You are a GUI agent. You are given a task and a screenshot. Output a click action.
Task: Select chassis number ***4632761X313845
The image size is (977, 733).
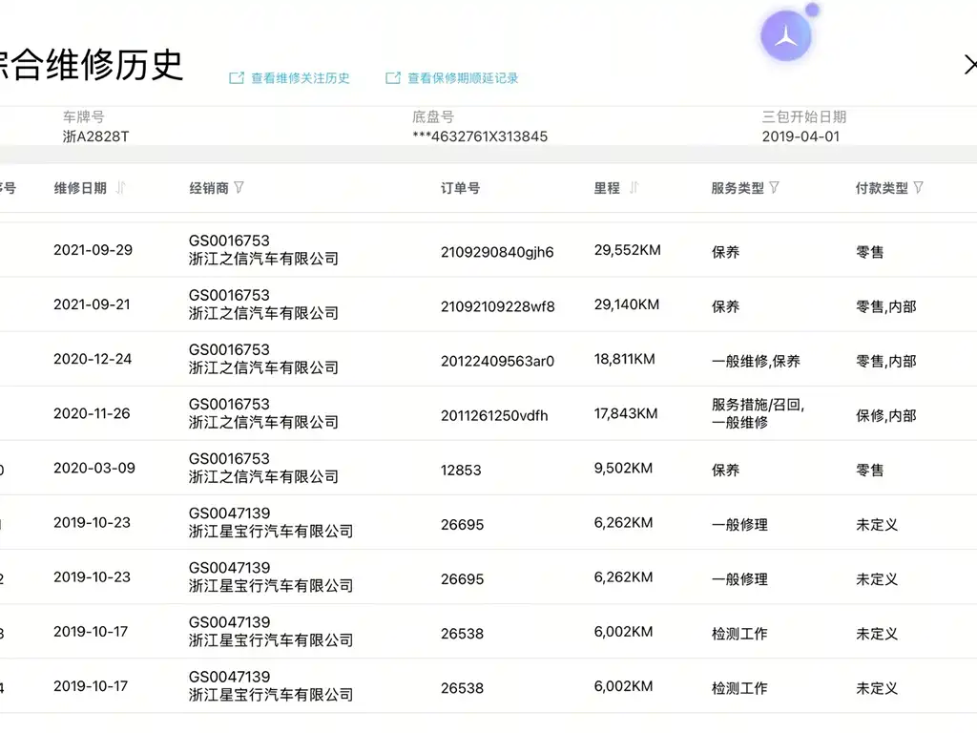pyautogui.click(x=480, y=136)
